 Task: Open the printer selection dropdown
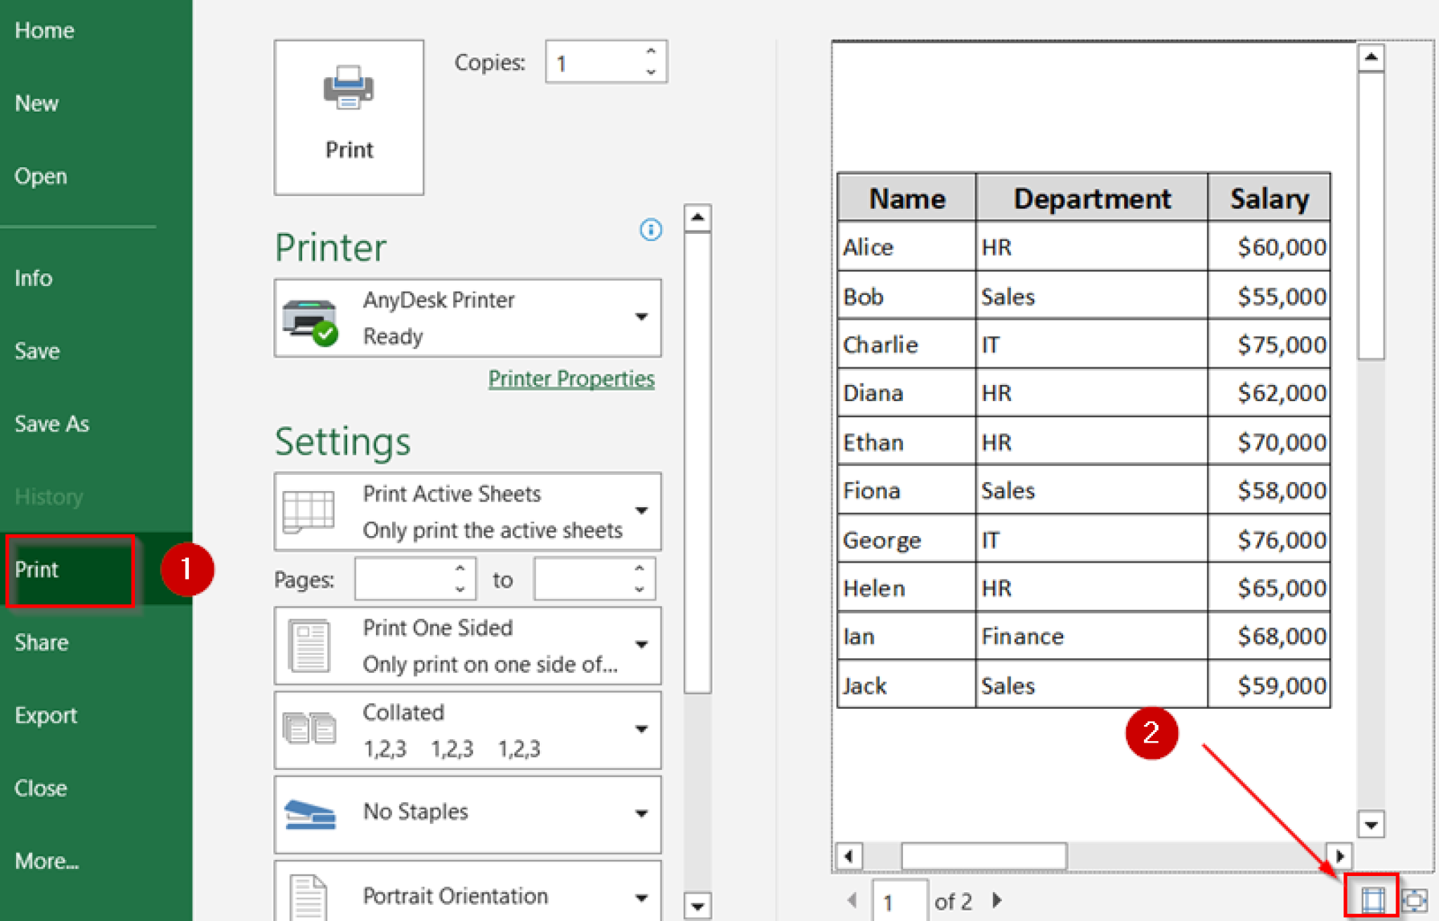[x=642, y=318]
